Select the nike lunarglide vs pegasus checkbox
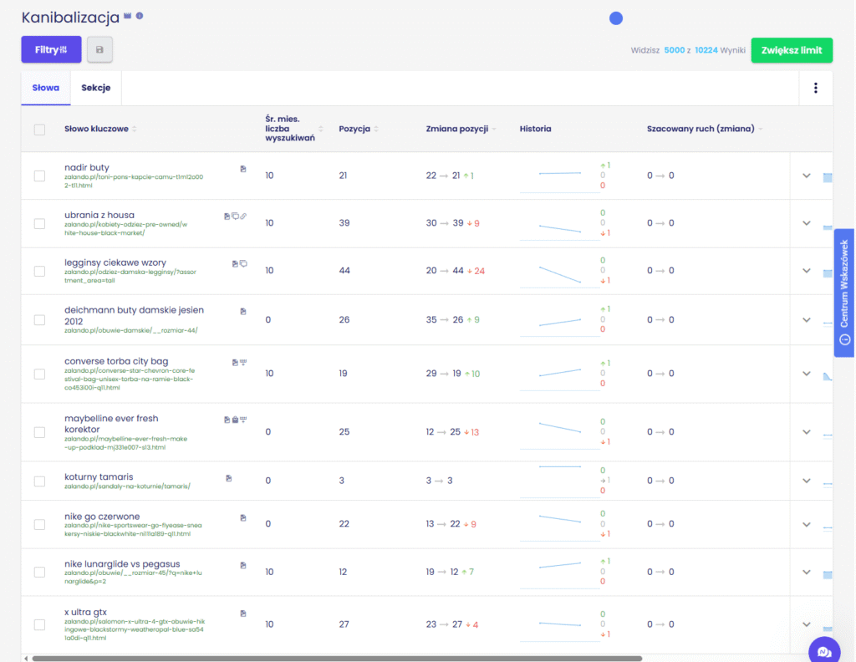 click(x=39, y=572)
